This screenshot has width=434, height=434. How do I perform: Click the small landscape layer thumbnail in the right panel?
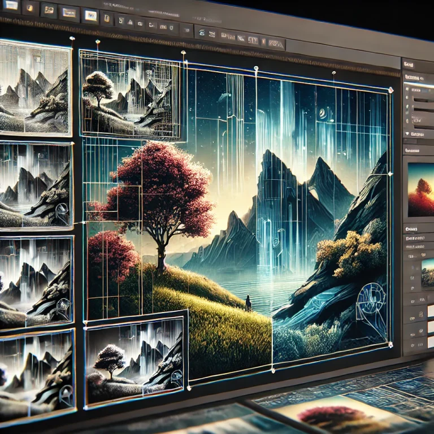pyautogui.click(x=427, y=274)
